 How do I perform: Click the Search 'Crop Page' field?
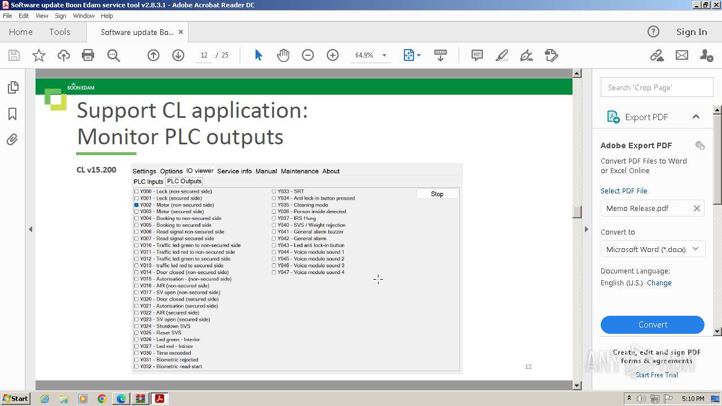click(x=657, y=87)
